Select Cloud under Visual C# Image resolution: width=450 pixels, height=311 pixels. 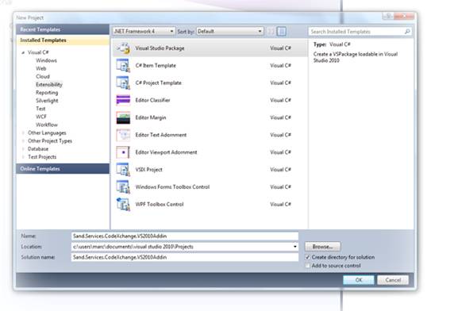coord(43,77)
